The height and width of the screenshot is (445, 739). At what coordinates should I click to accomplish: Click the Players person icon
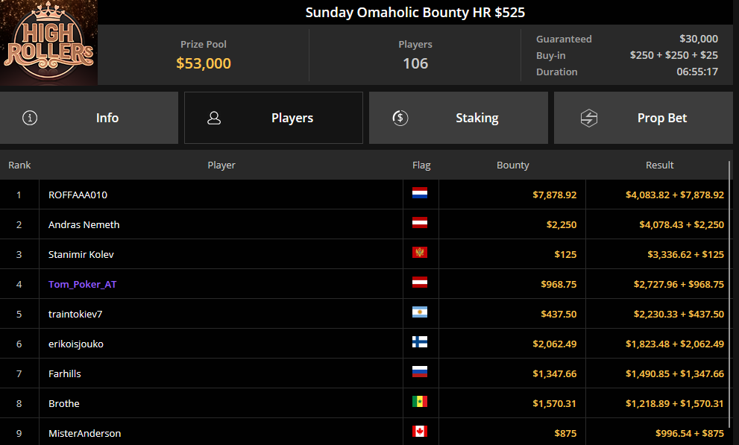click(214, 118)
